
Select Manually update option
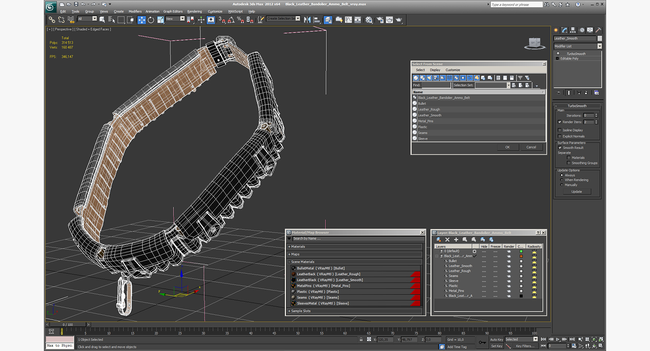click(561, 185)
